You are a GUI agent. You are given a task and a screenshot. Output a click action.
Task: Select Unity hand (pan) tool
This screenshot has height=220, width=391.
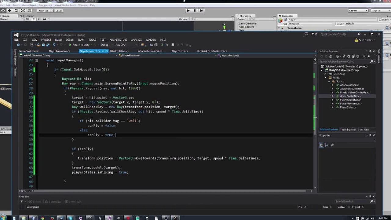(3, 10)
